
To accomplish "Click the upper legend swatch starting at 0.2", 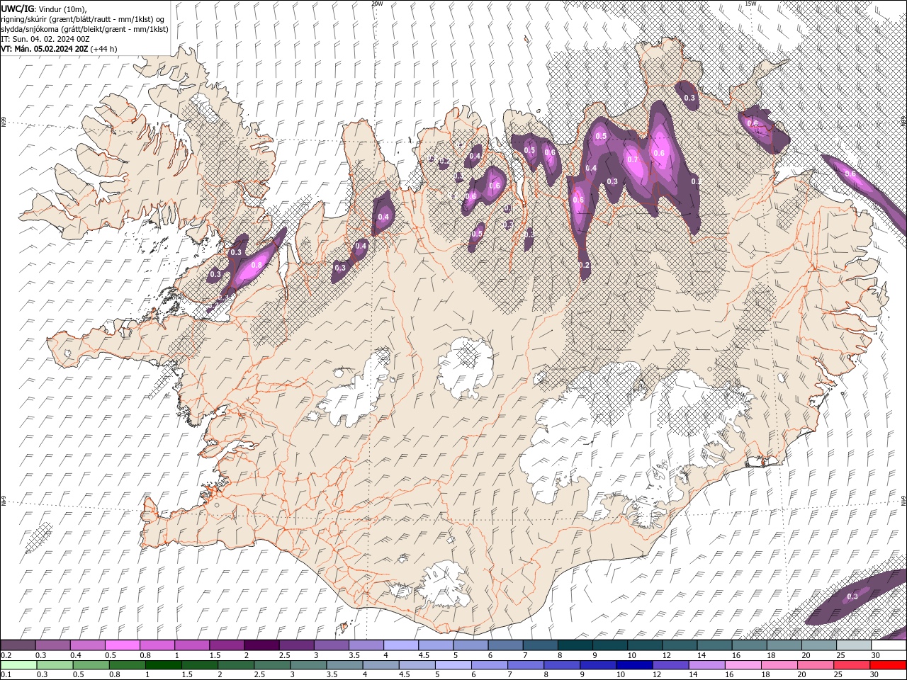I will [18, 645].
